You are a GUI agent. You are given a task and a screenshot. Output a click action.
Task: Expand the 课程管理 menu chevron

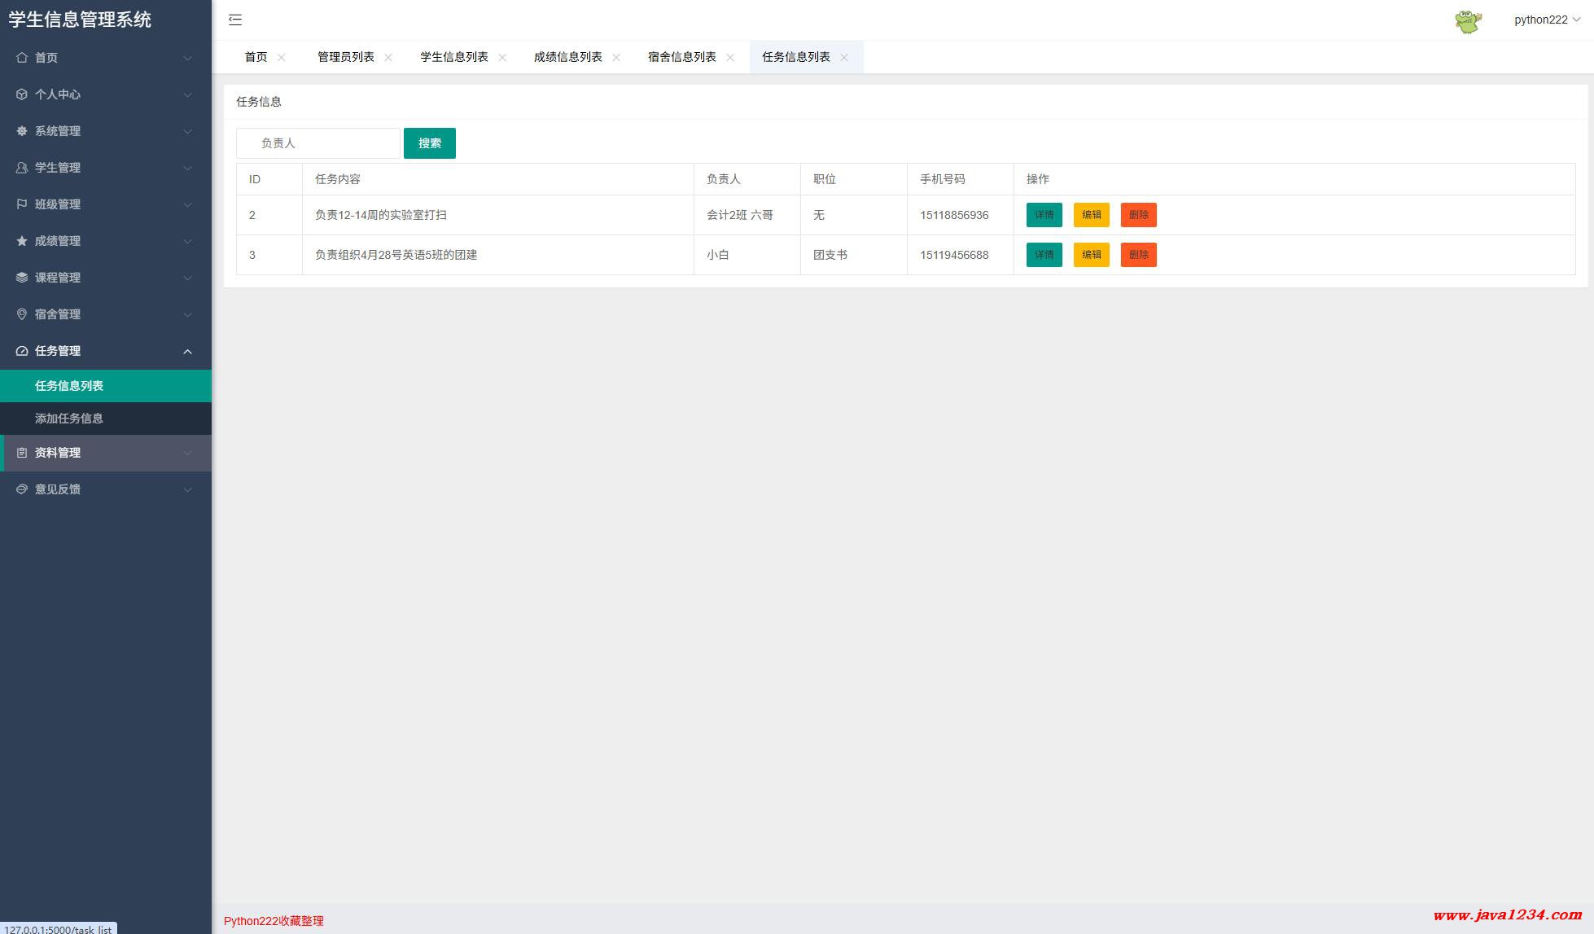(187, 278)
